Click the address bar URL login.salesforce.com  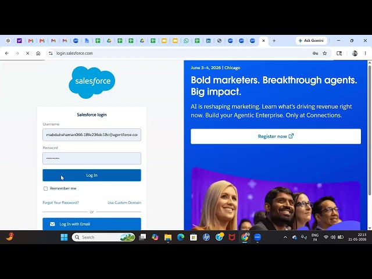coord(74,53)
